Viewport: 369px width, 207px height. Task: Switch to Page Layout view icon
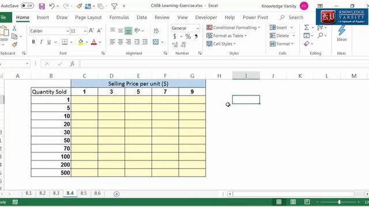(293, 202)
